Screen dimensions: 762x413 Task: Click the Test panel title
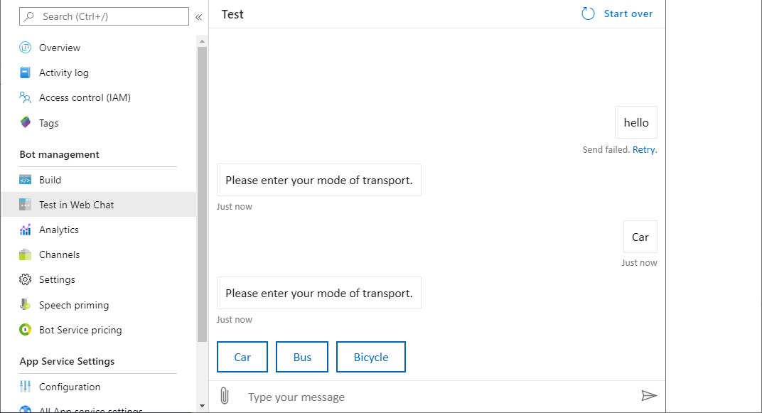click(232, 14)
